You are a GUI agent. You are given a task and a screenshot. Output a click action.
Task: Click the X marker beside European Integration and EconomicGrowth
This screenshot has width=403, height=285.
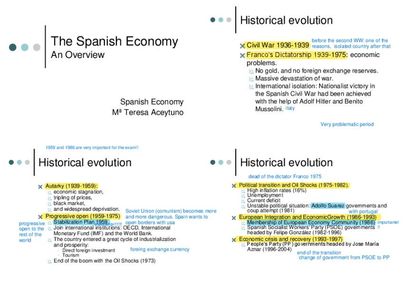[x=233, y=217]
